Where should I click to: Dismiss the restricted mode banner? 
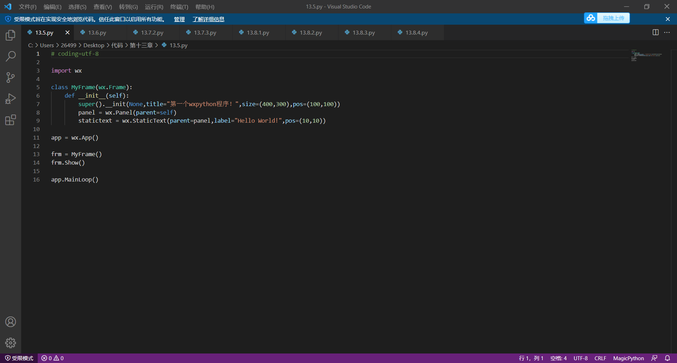pyautogui.click(x=668, y=19)
